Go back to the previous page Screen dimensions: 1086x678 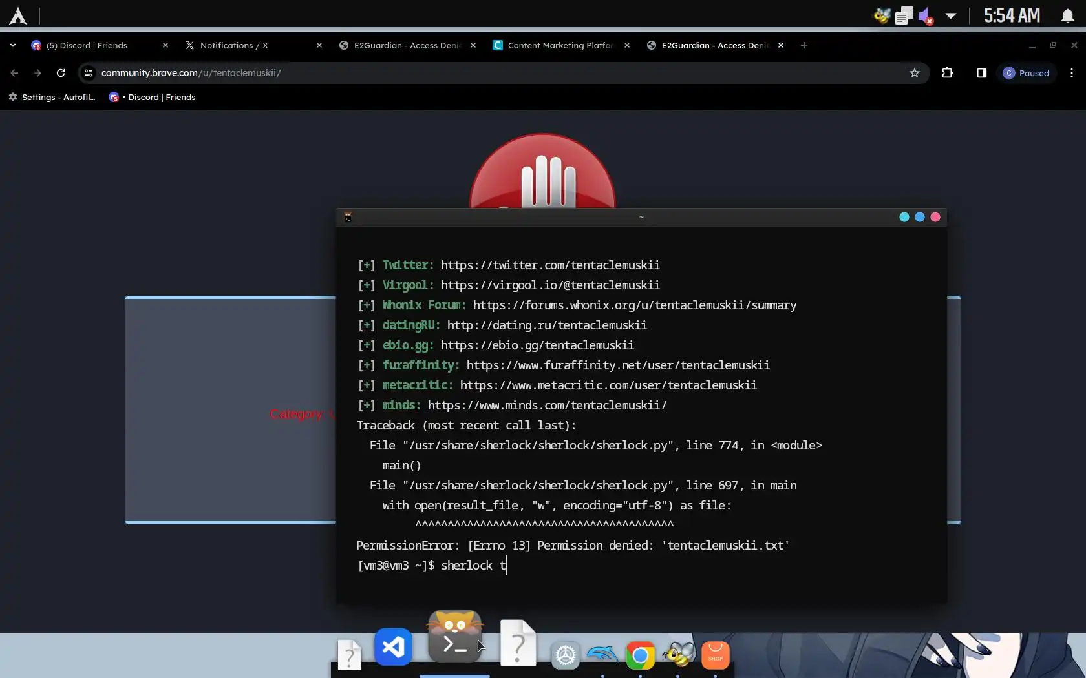(14, 73)
